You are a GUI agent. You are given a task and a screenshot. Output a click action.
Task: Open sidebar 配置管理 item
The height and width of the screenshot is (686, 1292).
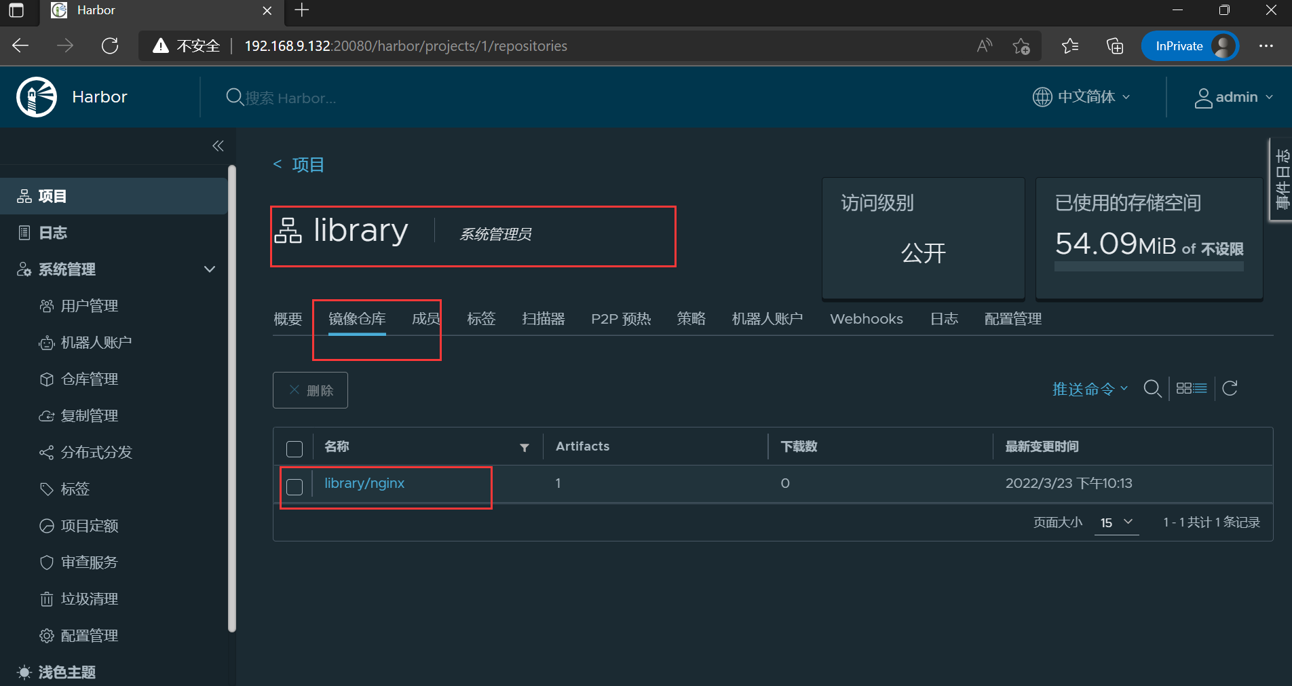(89, 636)
